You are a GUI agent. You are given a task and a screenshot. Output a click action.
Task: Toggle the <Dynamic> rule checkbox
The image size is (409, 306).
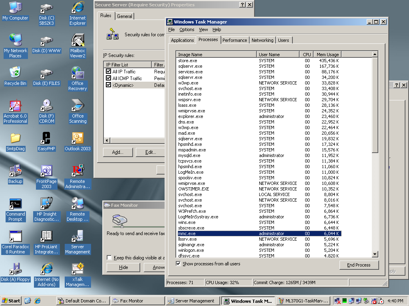(109, 85)
